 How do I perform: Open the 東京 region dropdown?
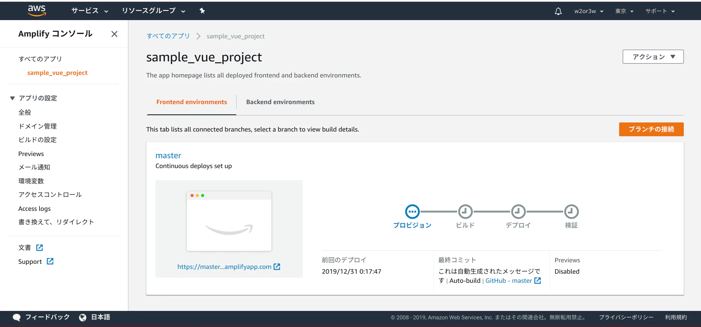(x=624, y=11)
